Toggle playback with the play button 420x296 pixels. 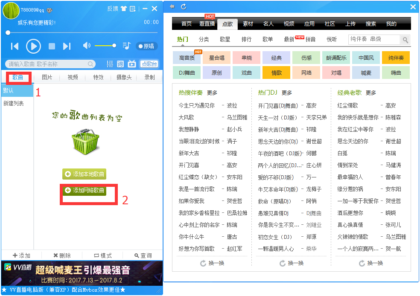(33, 46)
